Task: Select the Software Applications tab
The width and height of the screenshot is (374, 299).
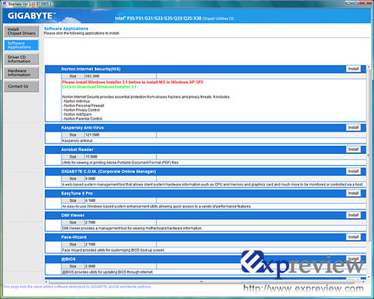Action: coord(22,45)
